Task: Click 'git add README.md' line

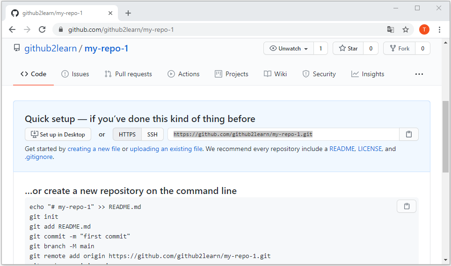Action: [60, 226]
